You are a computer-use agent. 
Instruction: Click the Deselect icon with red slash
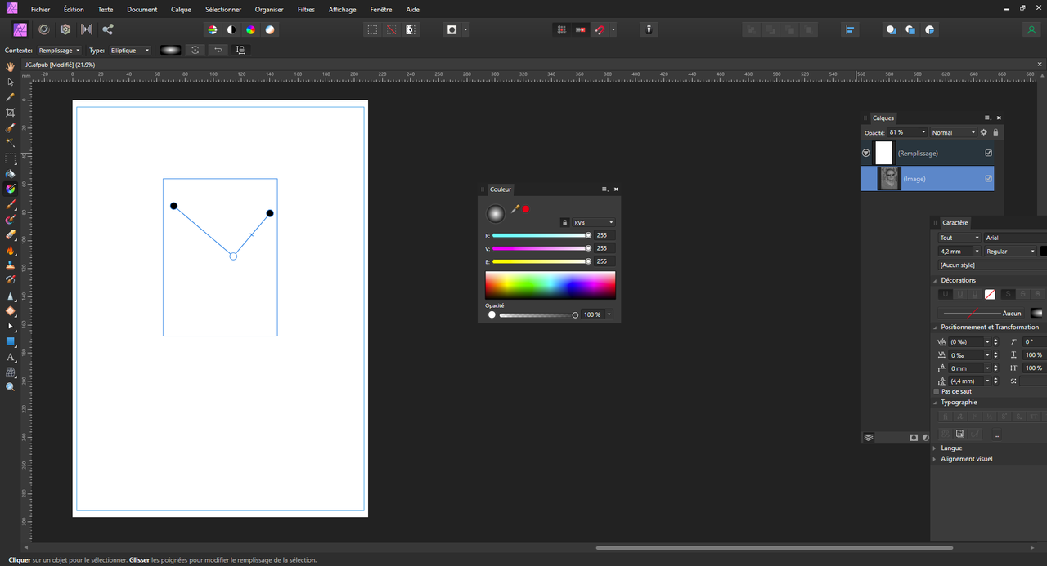pos(391,29)
